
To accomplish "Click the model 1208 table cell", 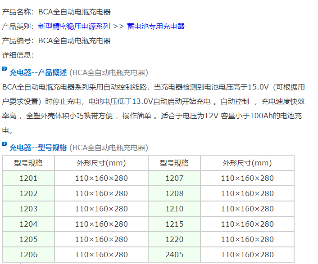I will click(174, 193).
